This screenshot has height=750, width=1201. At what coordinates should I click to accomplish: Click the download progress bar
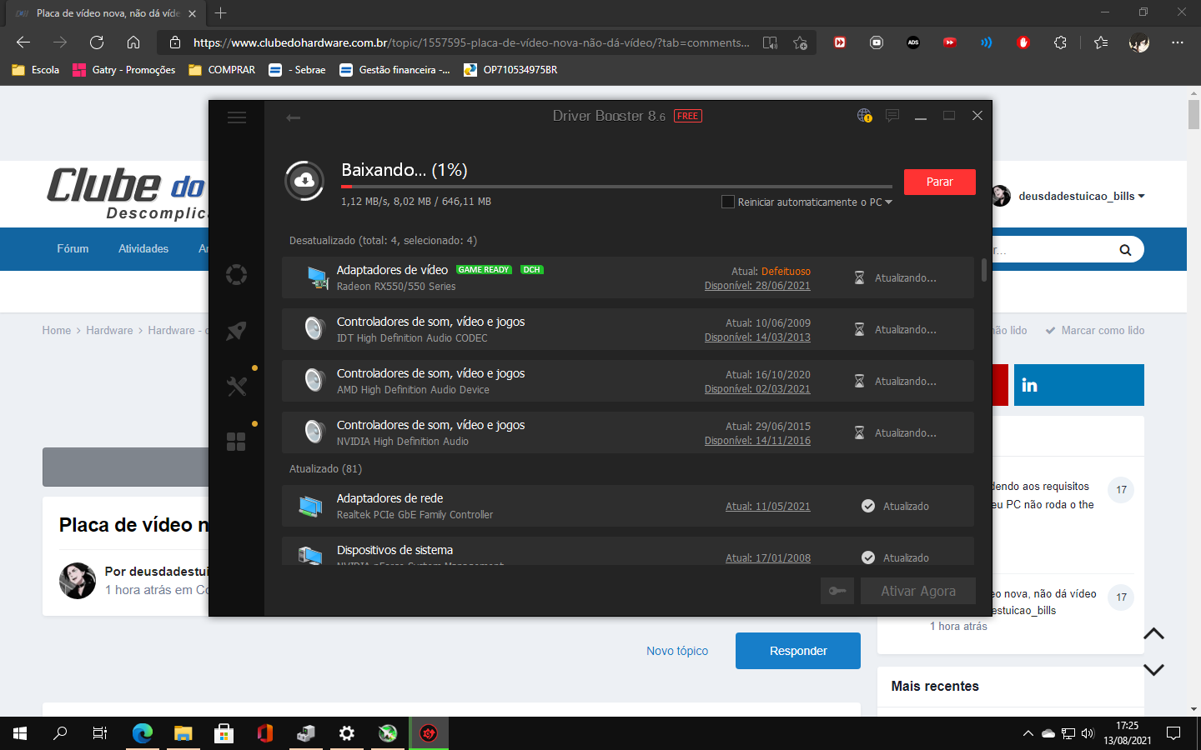coord(616,187)
